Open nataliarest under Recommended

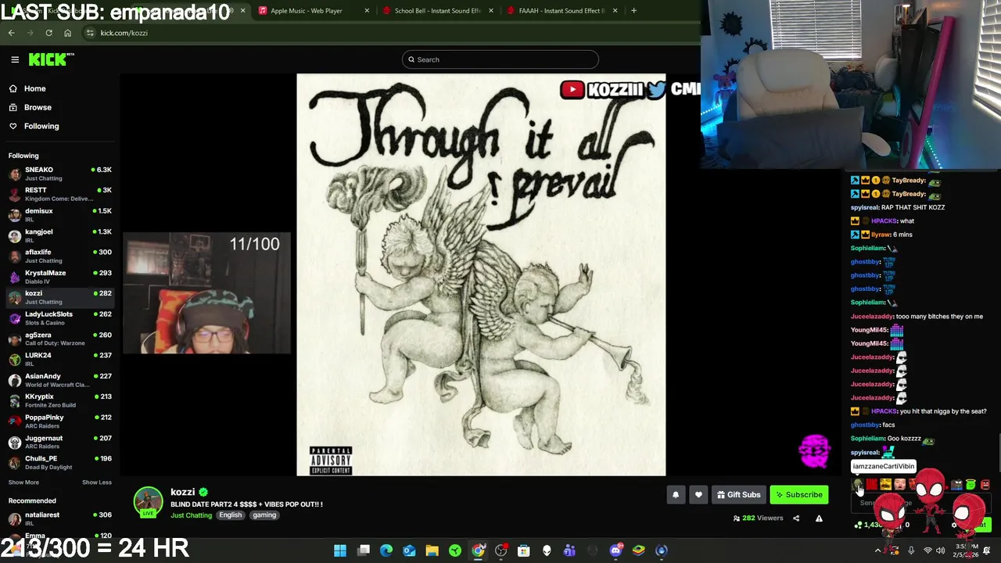tap(59, 518)
